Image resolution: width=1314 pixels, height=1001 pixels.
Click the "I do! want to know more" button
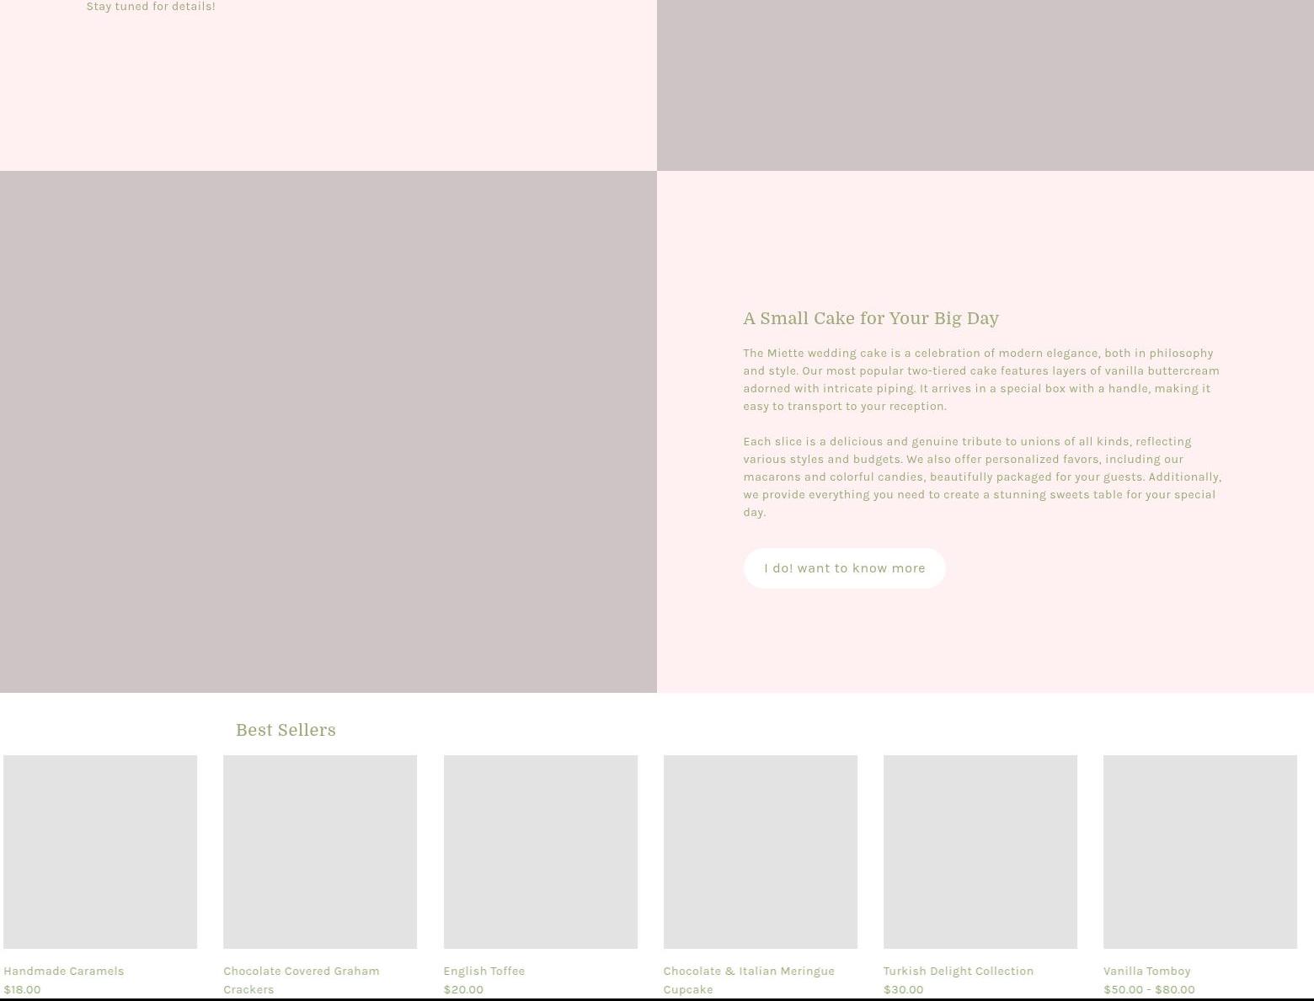click(x=844, y=568)
